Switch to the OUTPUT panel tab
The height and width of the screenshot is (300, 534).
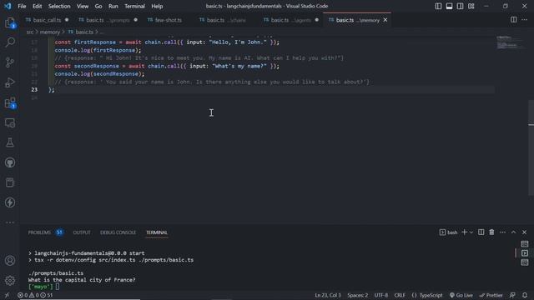[x=82, y=232]
